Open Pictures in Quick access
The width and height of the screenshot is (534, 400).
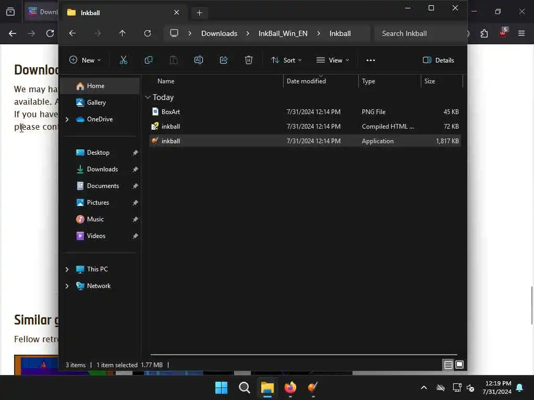[101, 203]
